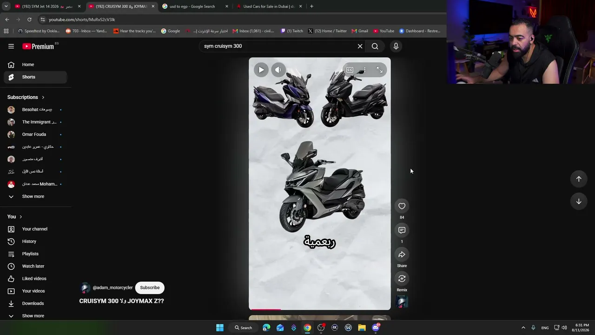595x335 pixels.
Task: Share this Short
Action: [402, 255]
